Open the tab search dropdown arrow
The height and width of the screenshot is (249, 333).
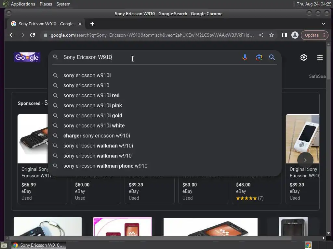324,24
